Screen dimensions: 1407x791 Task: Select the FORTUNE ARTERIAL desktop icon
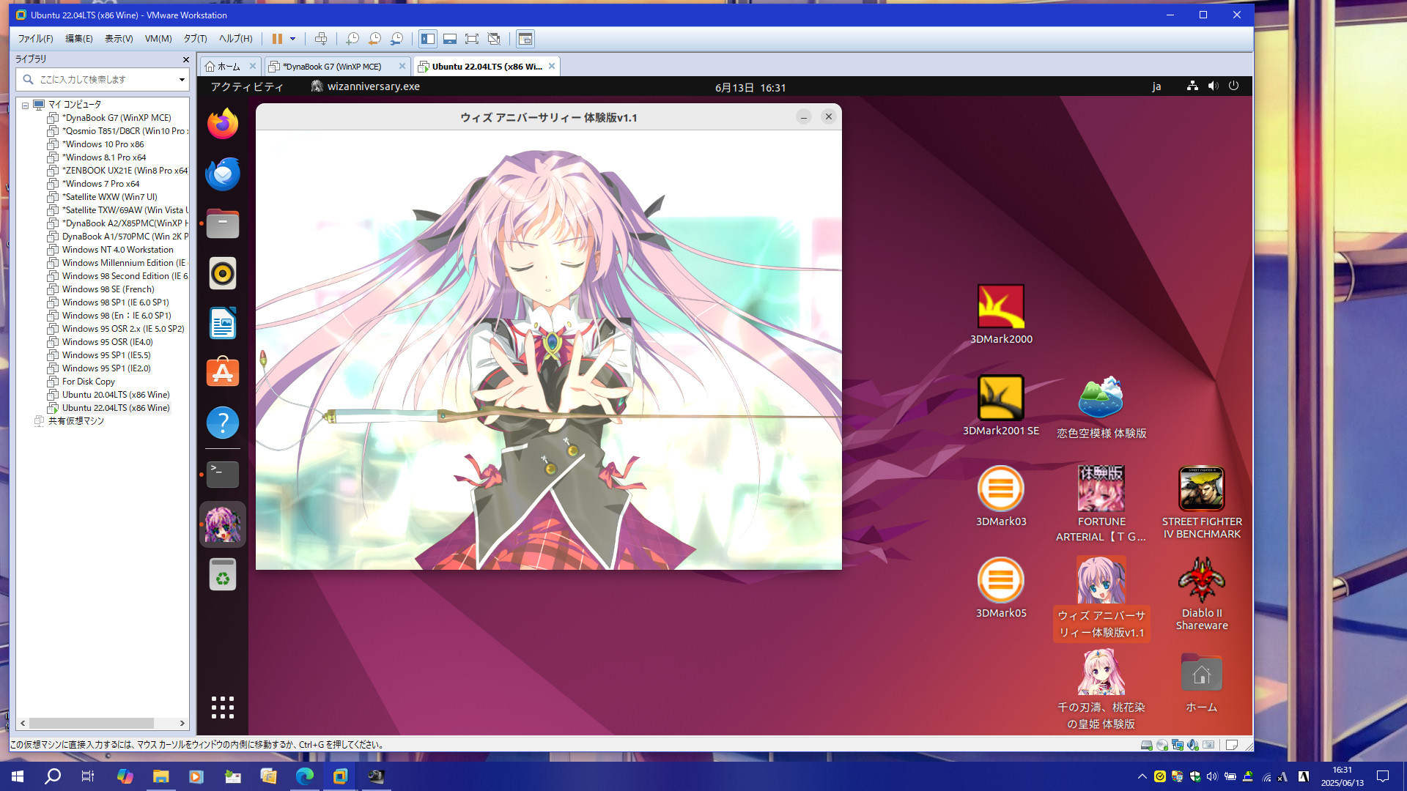1101,504
